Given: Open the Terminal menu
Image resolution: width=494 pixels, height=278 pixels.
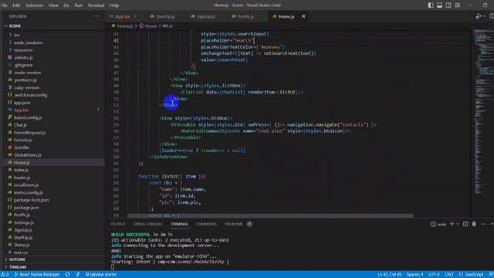Looking at the screenshot, I should [x=96, y=5].
